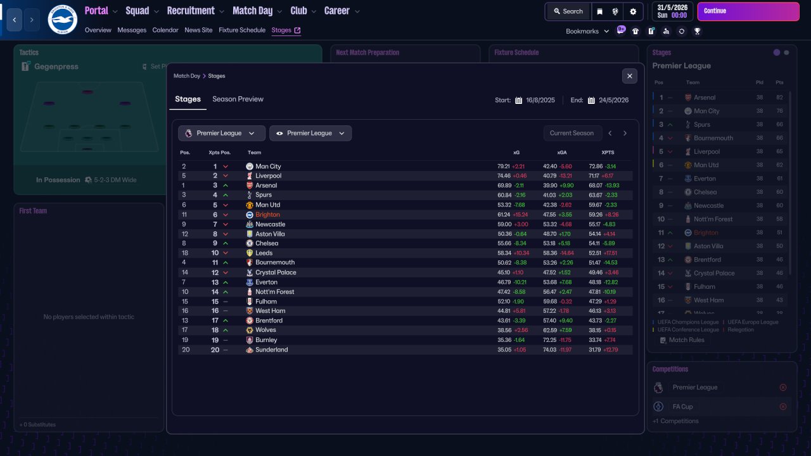Screen dimensions: 811x456
Task: Select first page dot in Stages widget
Action: click(x=777, y=53)
